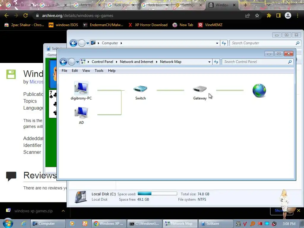
Task: Click the 7 of clubs card in Solitaire
Action: 53,104
